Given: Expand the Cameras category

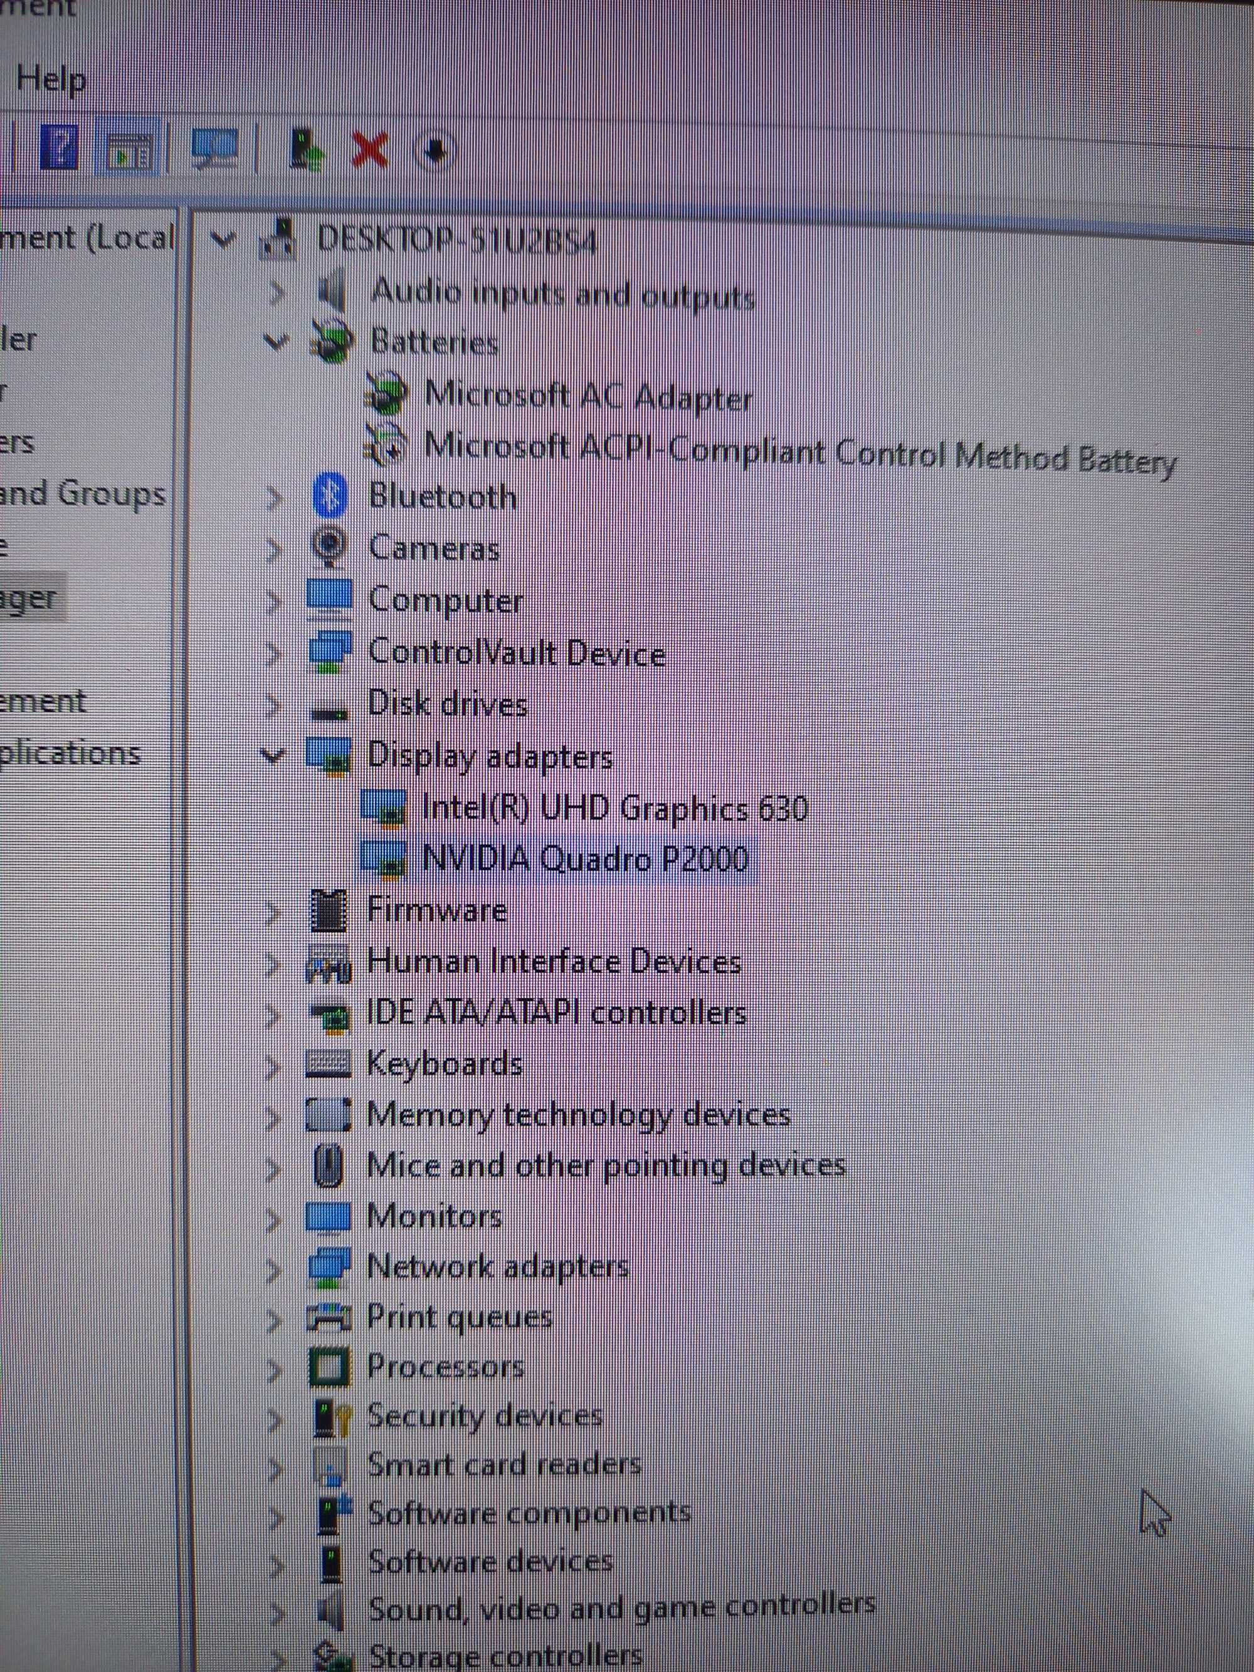Looking at the screenshot, I should click(273, 550).
